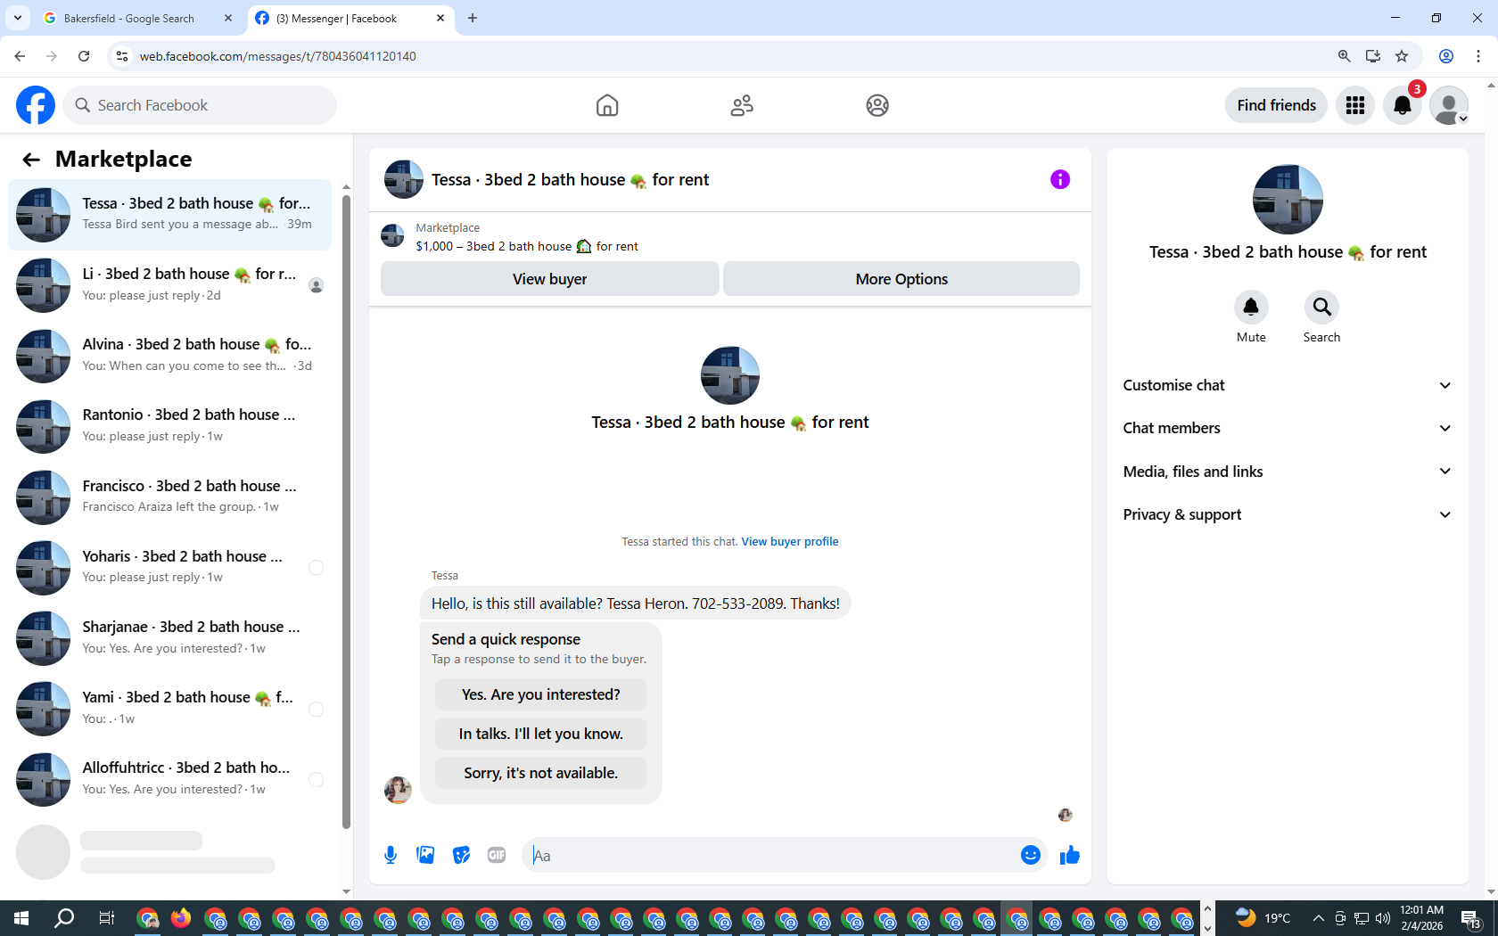Open the Facebook menu grid icon
This screenshot has width=1498, height=936.
(x=1355, y=105)
